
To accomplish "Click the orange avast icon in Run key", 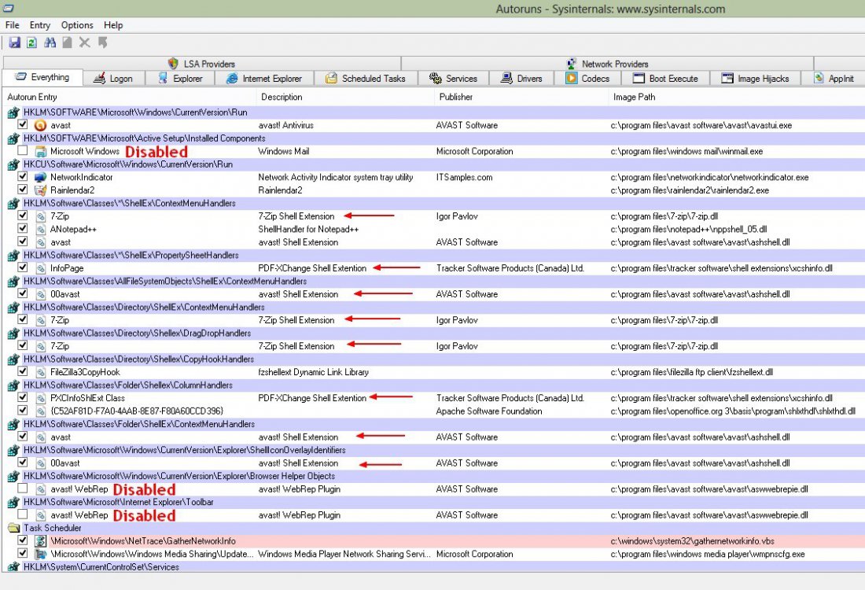I will pyautogui.click(x=40, y=125).
